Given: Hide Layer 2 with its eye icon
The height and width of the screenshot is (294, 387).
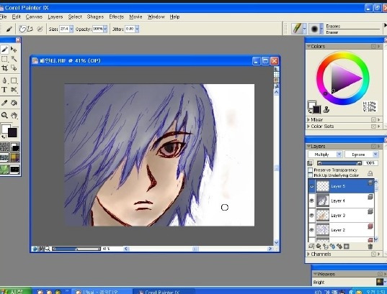Looking at the screenshot, I should tap(312, 230).
